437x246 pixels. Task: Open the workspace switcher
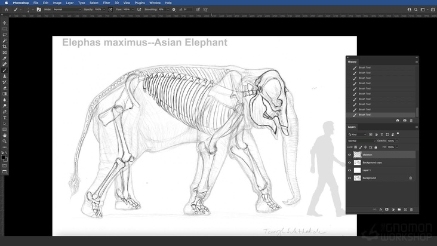pos(424,10)
